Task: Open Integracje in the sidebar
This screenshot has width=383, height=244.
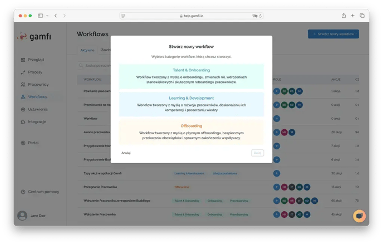Action: click(37, 121)
